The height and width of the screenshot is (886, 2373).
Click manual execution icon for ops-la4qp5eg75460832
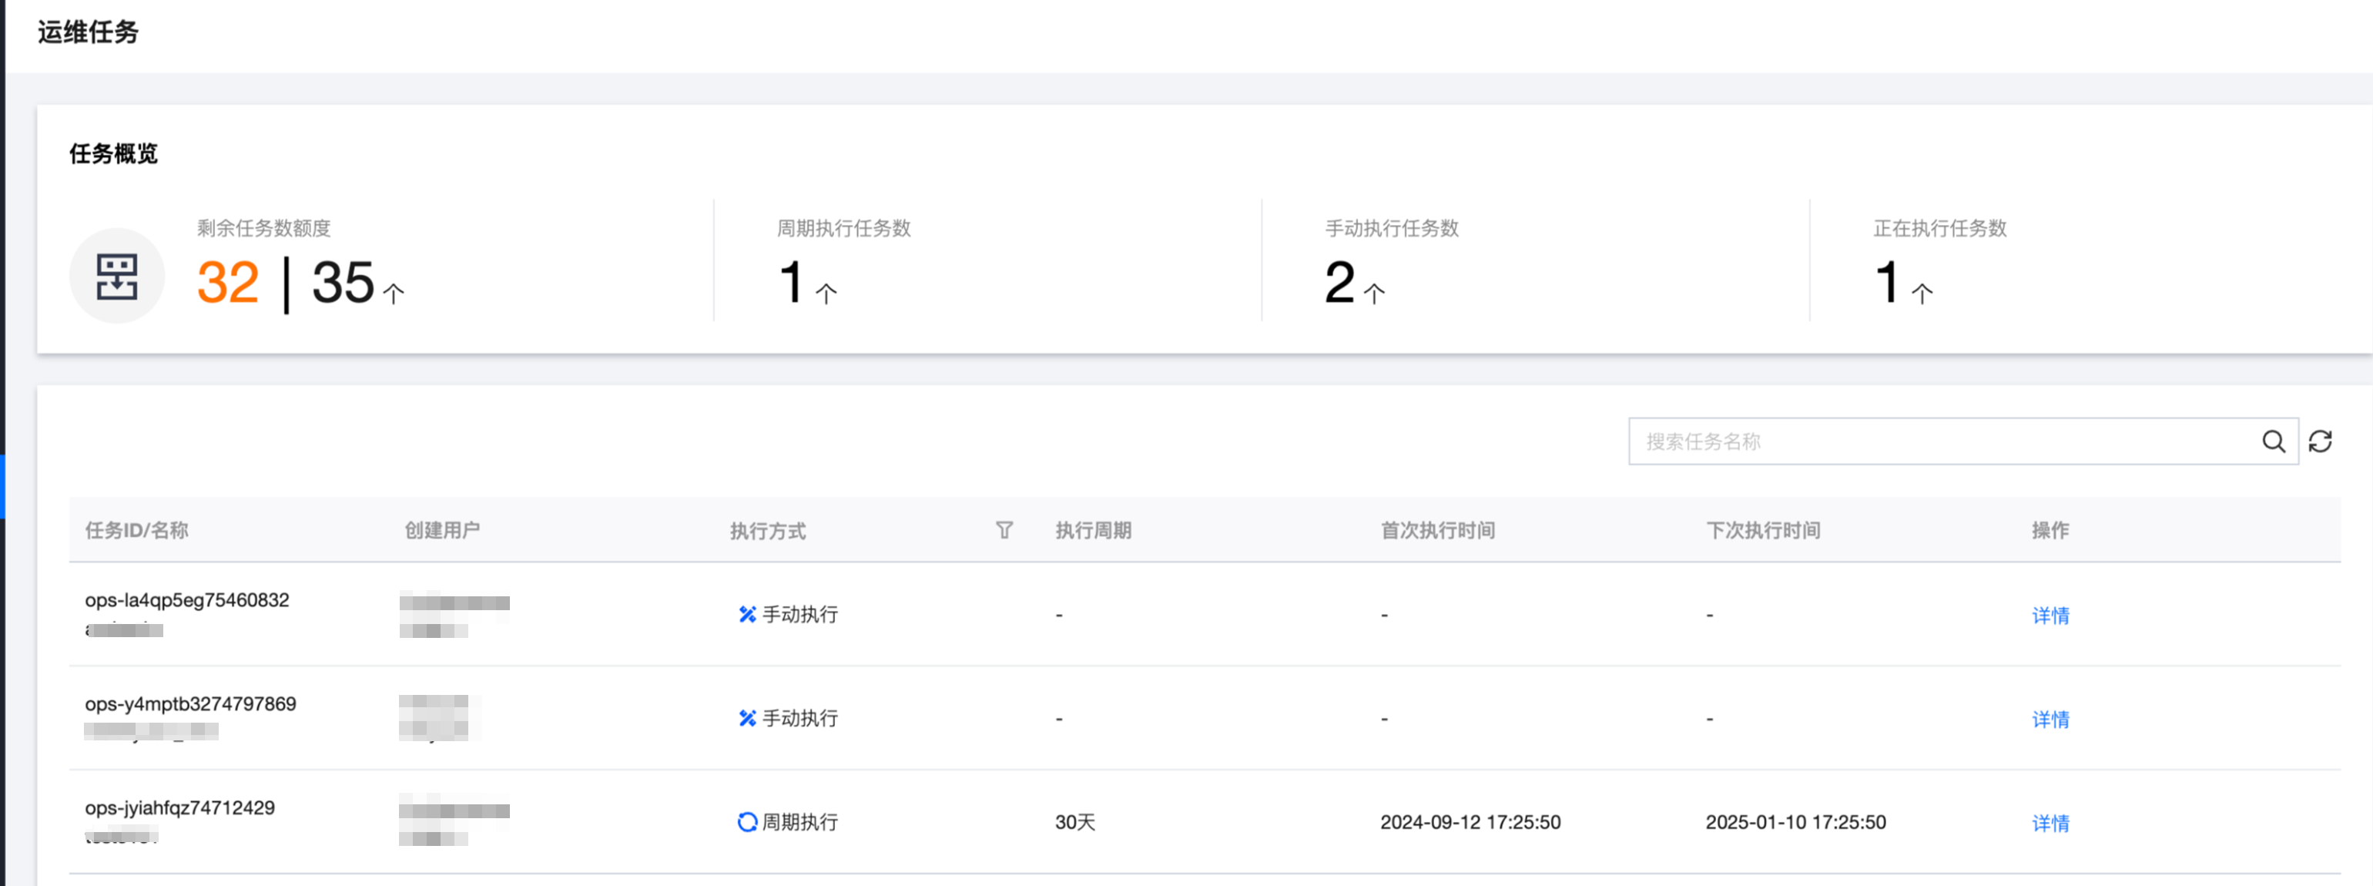point(747,614)
